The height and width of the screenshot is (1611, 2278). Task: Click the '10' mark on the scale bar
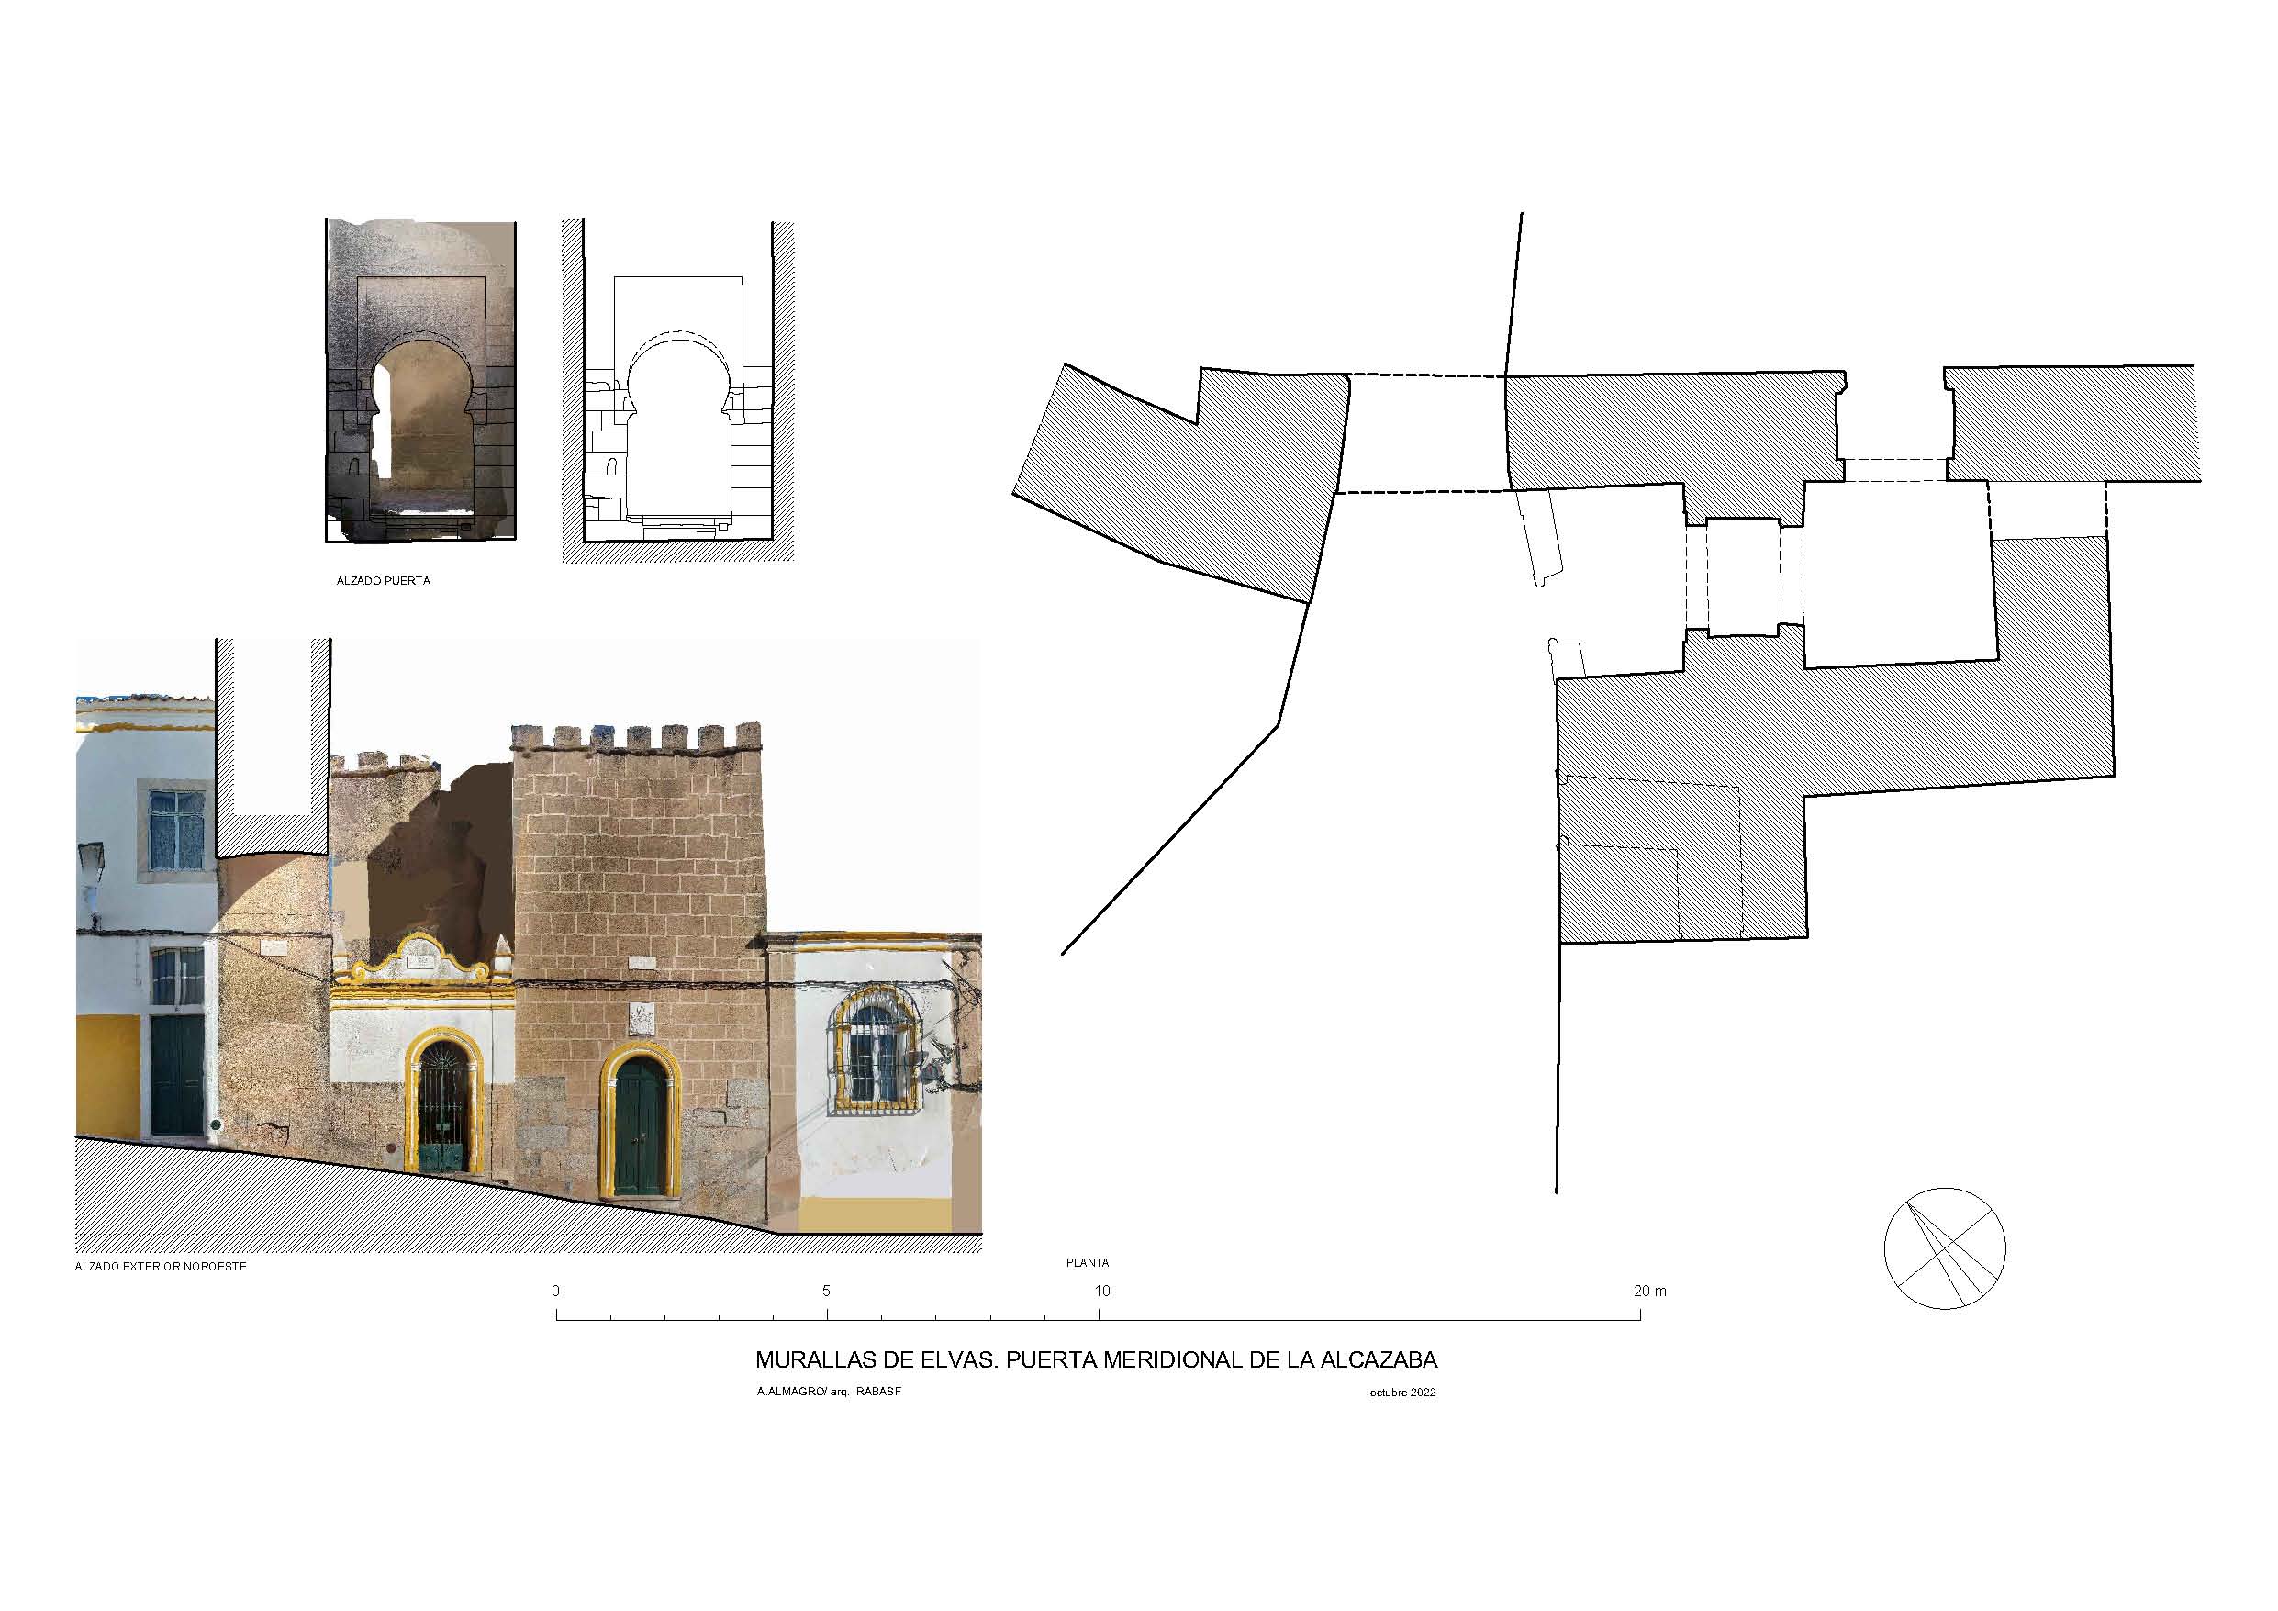(x=1102, y=1292)
